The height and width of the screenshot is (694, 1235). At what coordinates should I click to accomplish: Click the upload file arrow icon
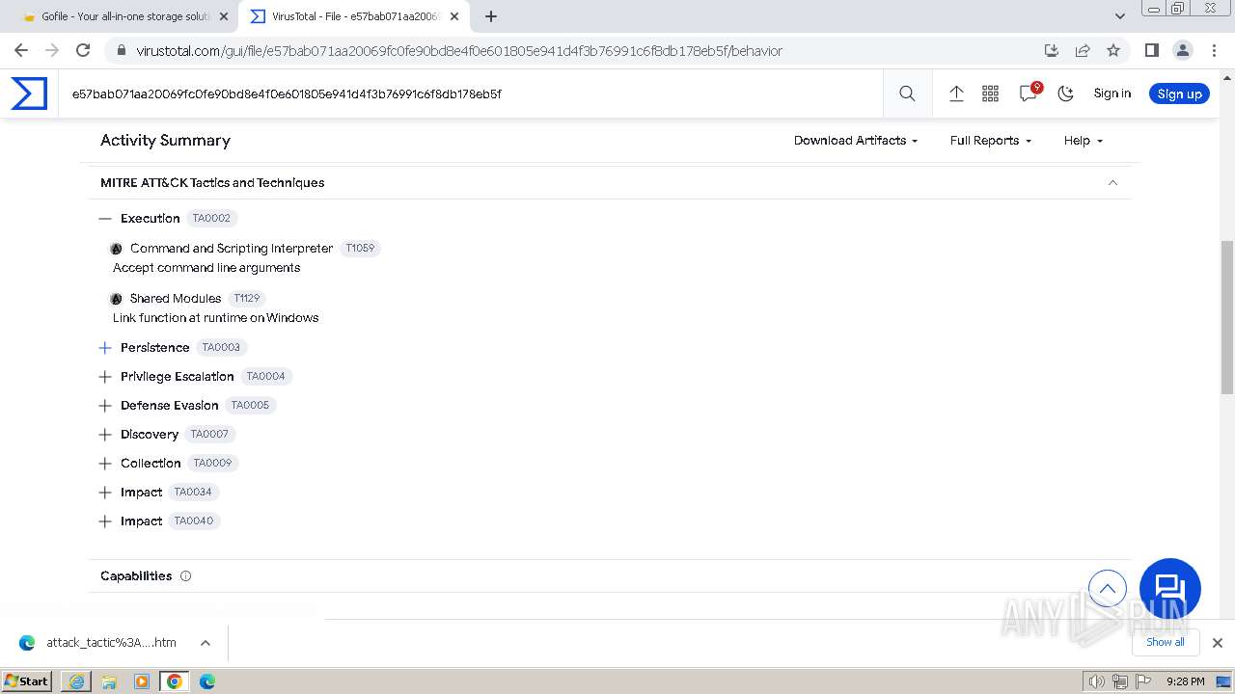point(956,93)
